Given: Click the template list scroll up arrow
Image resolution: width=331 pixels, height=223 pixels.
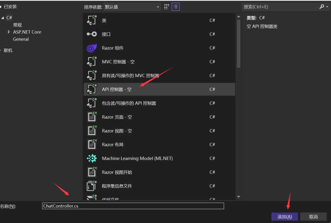Looking at the screenshot, I should coord(239,17).
